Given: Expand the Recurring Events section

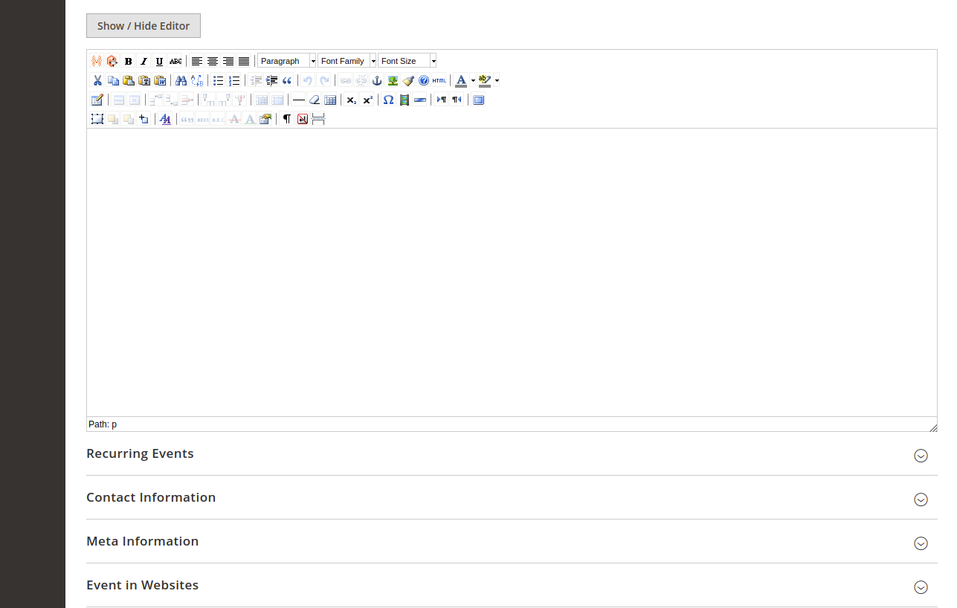Looking at the screenshot, I should tap(920, 456).
